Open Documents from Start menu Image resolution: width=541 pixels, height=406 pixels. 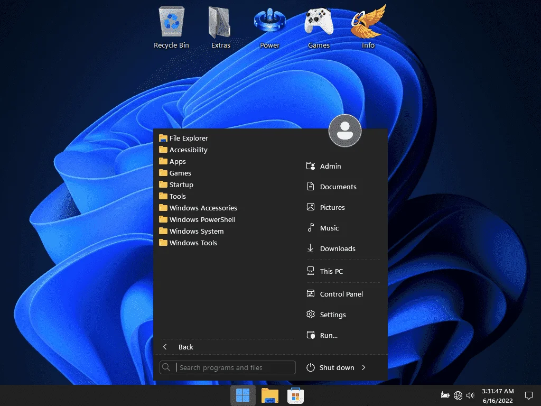[x=331, y=187]
